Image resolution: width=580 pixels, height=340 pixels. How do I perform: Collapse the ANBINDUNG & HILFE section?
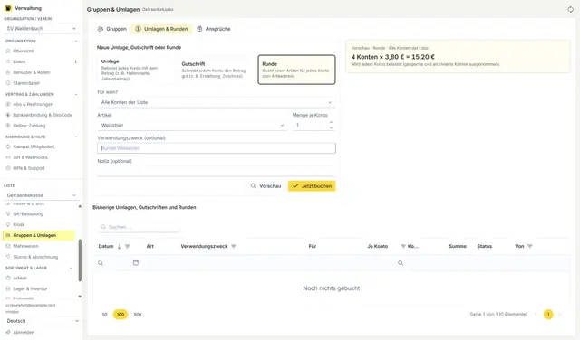76,137
